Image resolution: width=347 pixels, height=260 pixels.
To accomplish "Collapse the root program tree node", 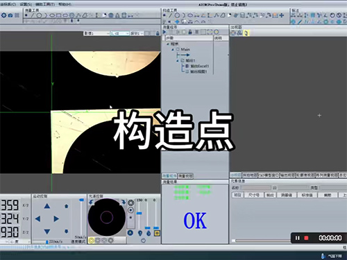I will tap(168, 44).
